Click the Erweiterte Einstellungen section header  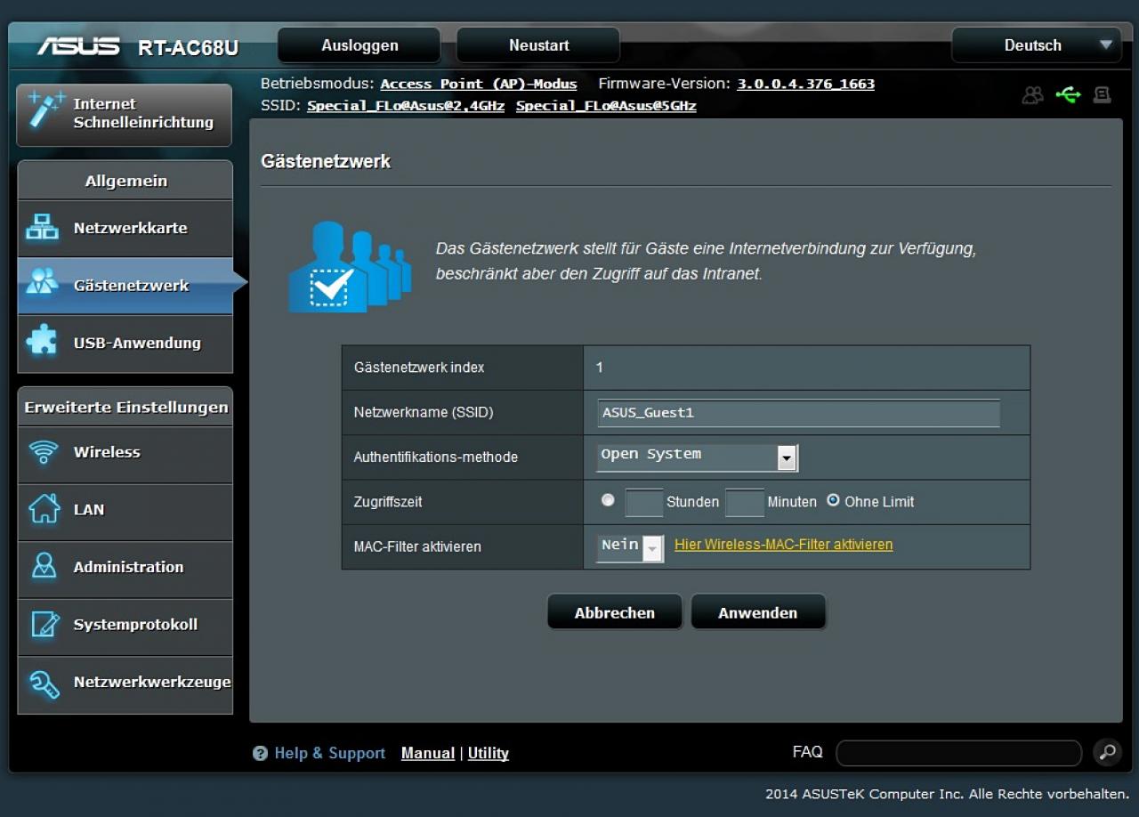125,408
